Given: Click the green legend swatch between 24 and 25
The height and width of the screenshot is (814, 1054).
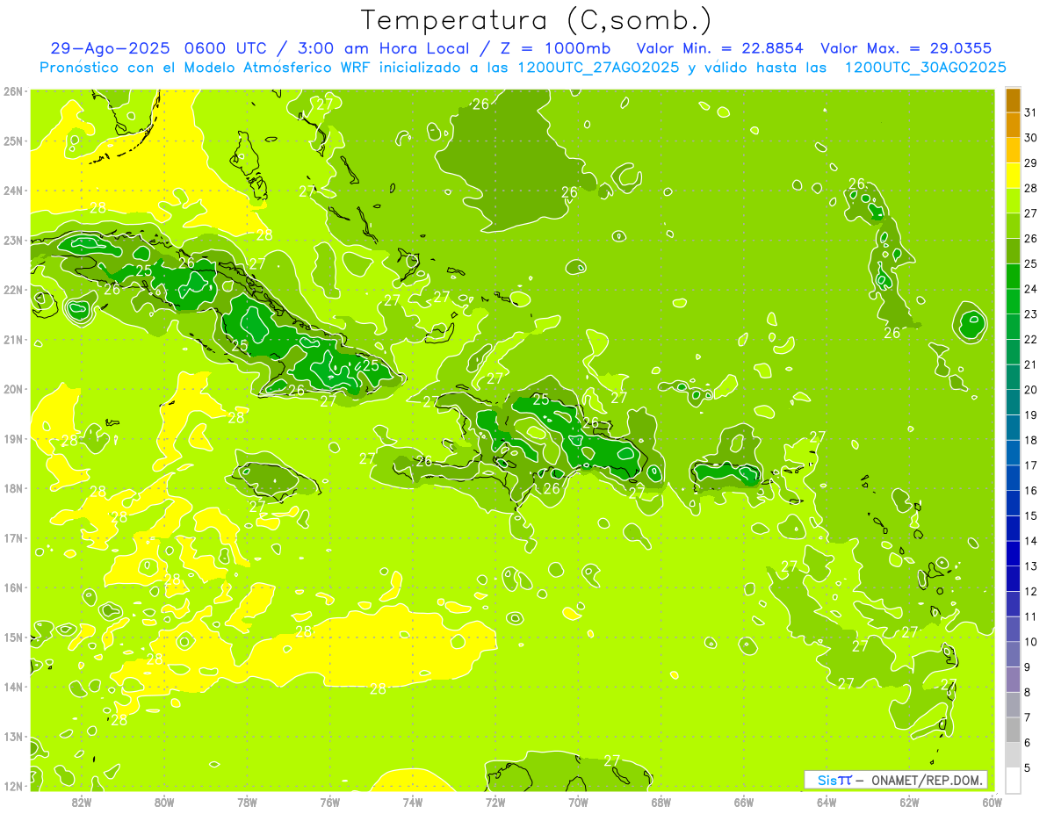Looking at the screenshot, I should [x=1013, y=277].
